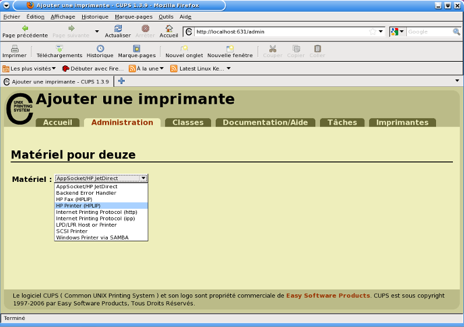Select LPD/LPR Host or Printer option
This screenshot has width=464, height=327.
coord(101,225)
